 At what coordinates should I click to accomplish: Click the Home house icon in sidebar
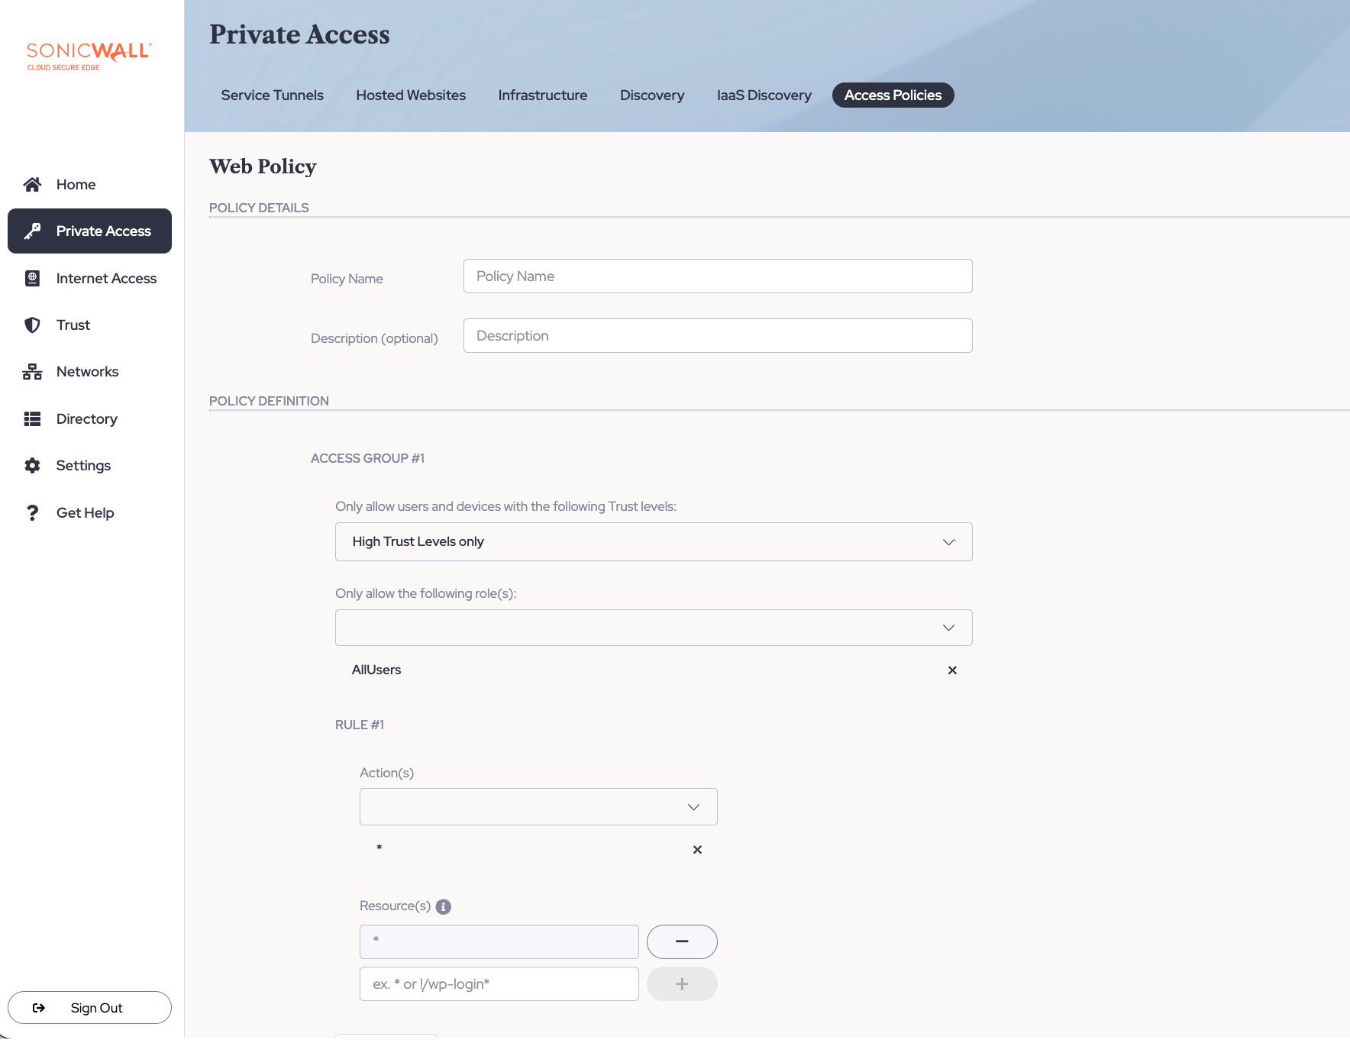32,184
